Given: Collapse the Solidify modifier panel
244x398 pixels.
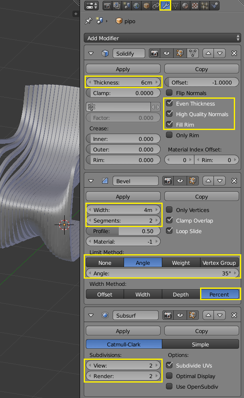Looking at the screenshot, I should (91, 53).
